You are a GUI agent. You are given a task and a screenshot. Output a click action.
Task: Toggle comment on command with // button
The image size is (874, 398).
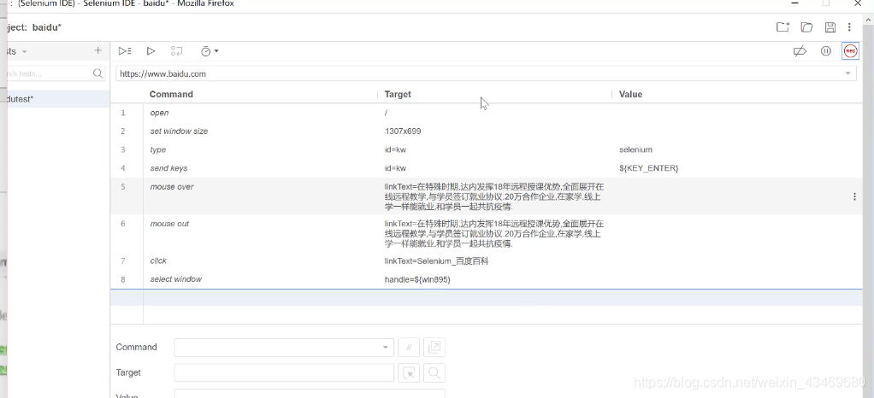pos(409,348)
